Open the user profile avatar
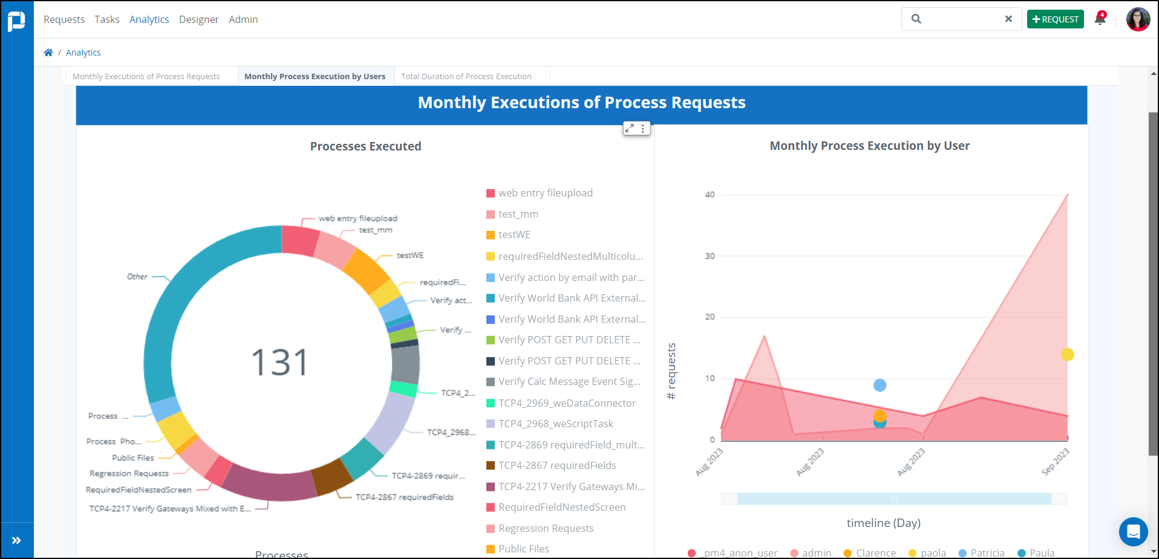Image resolution: width=1159 pixels, height=559 pixels. 1137,19
